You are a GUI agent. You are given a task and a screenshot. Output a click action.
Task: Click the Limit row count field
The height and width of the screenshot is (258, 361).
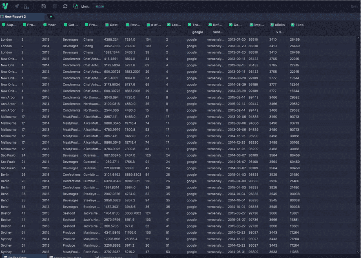(x=98, y=7)
